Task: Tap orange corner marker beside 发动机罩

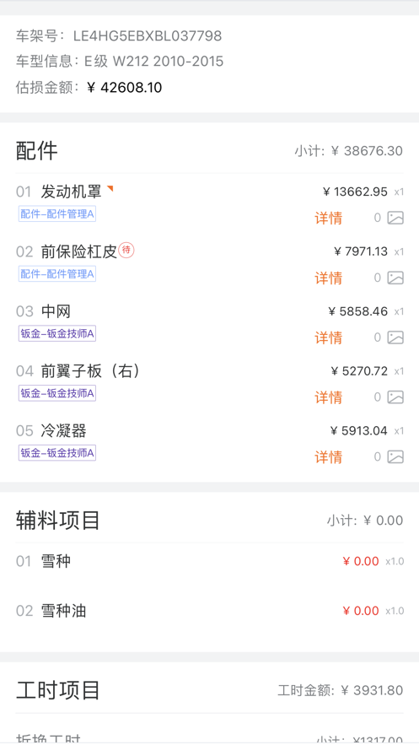Action: pyautogui.click(x=110, y=189)
